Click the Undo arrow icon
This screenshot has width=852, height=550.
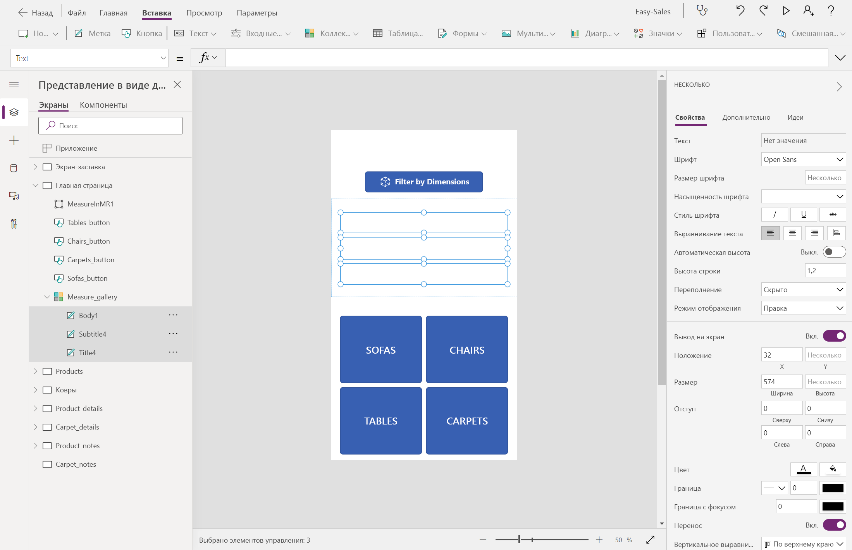coord(740,11)
